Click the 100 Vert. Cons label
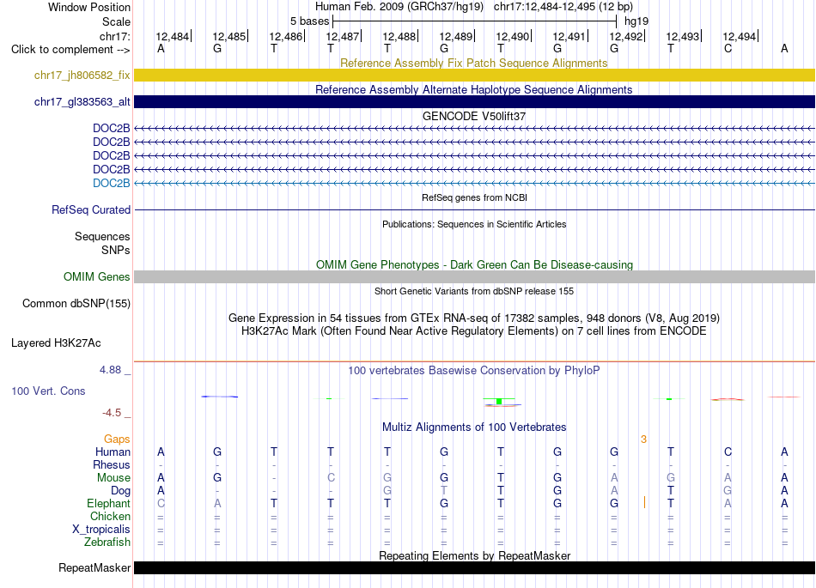The width and height of the screenshot is (816, 588). click(48, 391)
